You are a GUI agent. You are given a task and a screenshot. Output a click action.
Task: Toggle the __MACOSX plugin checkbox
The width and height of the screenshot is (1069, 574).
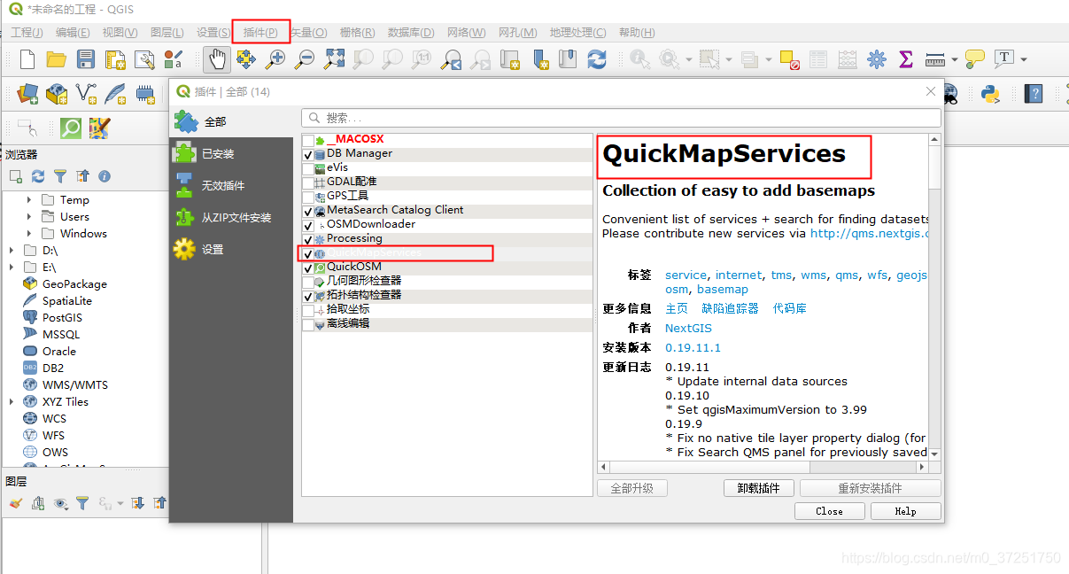(308, 140)
